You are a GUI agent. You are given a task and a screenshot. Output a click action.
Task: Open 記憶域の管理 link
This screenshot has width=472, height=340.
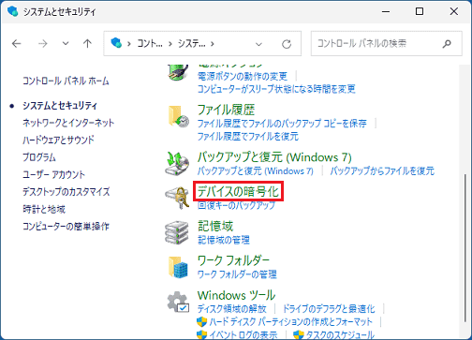(x=224, y=240)
